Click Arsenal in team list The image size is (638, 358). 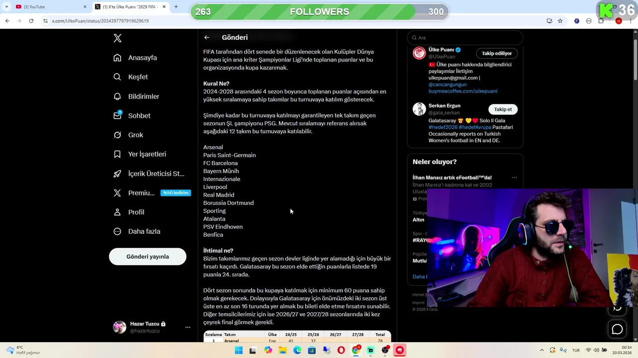pyautogui.click(x=213, y=147)
